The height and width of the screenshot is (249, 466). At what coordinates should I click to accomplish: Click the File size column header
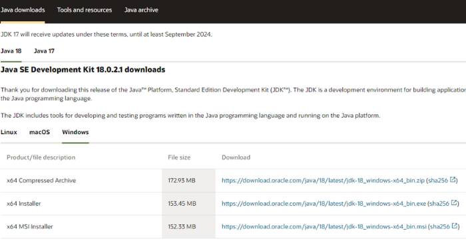tap(179, 157)
